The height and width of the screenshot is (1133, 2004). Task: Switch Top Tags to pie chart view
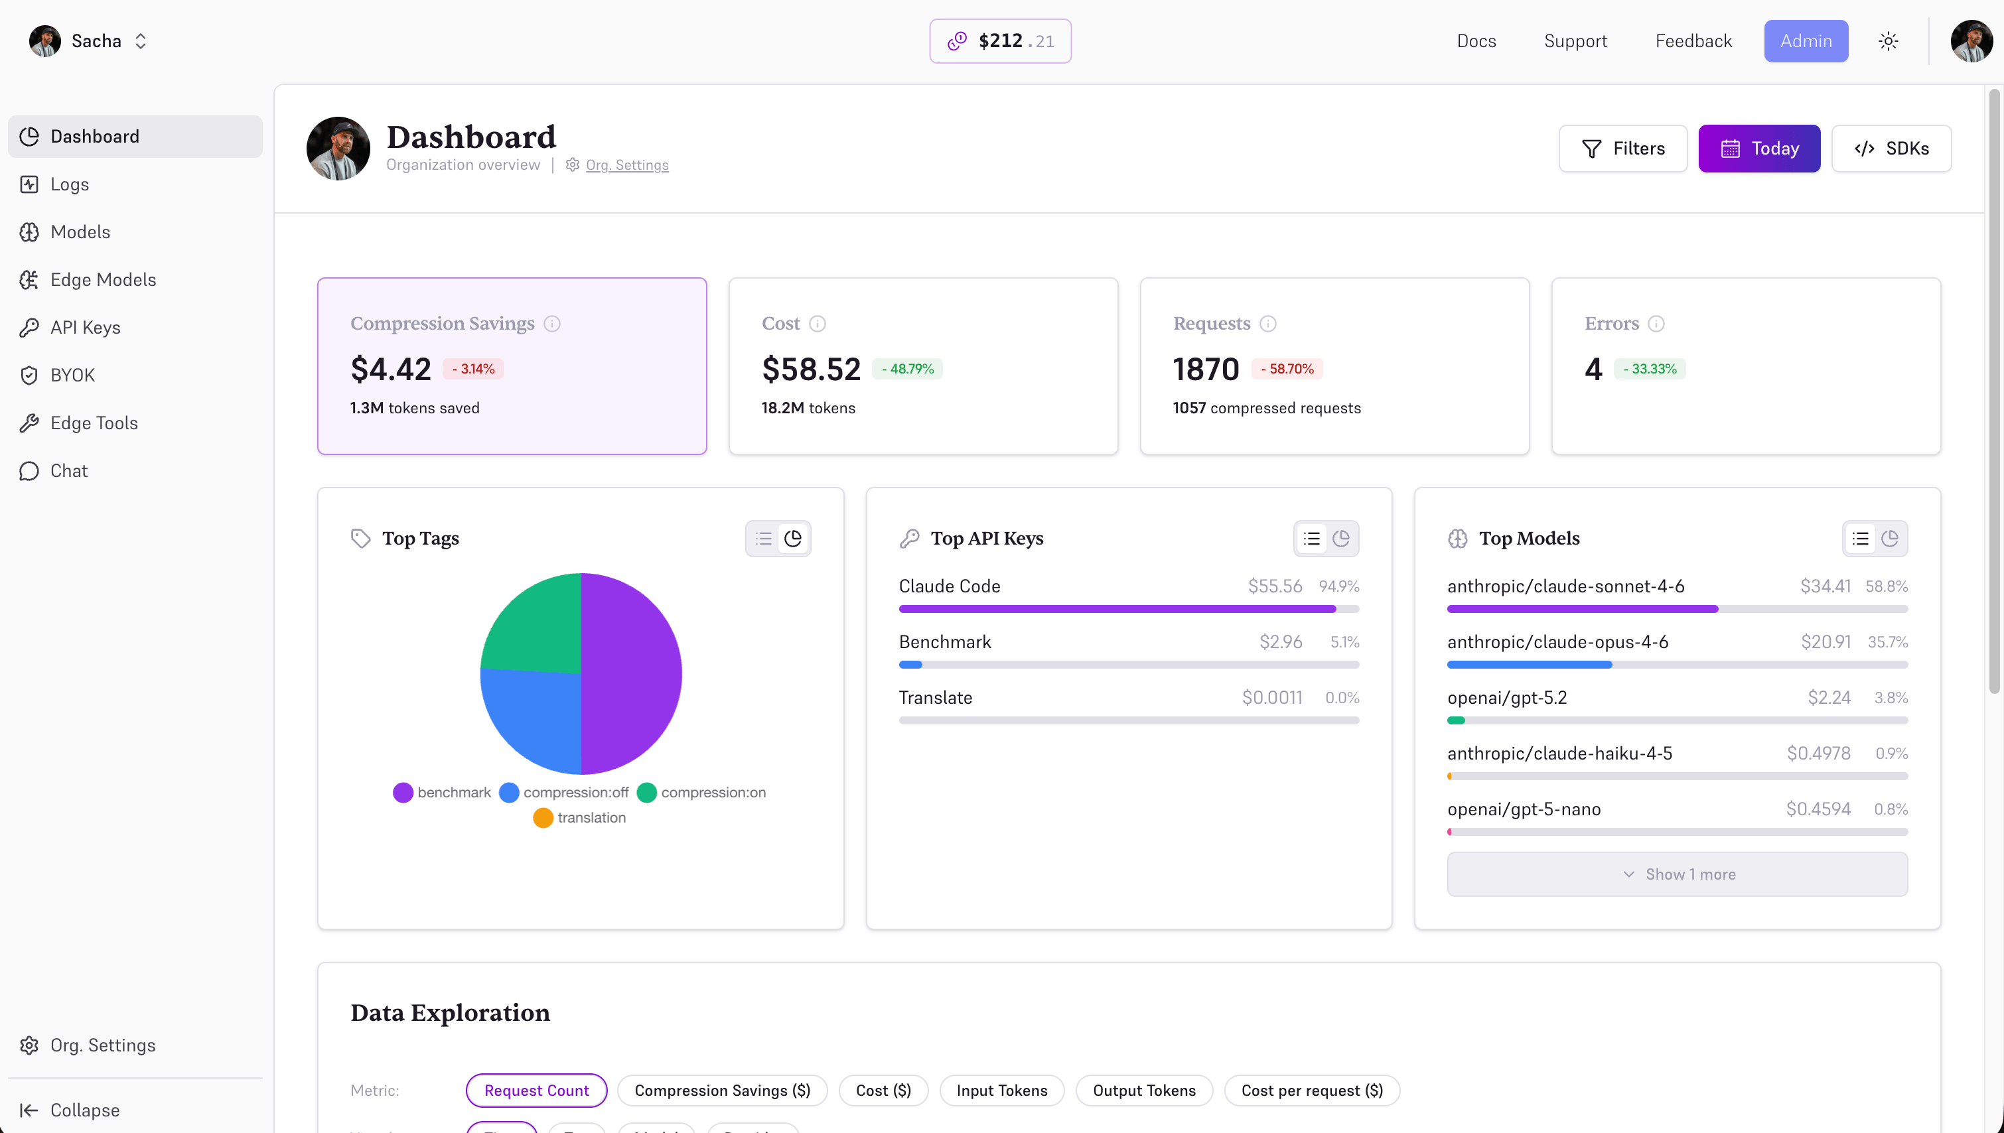(793, 539)
